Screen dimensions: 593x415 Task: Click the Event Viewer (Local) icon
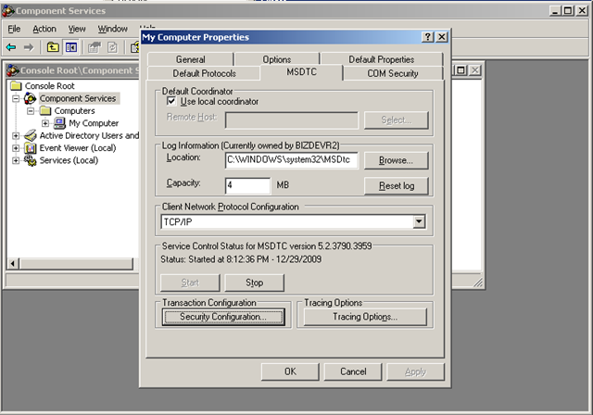click(31, 148)
